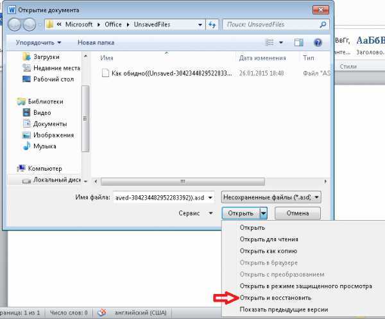Click the Office breadcrumb segment
Screen dimensions: 385x319
113,24
